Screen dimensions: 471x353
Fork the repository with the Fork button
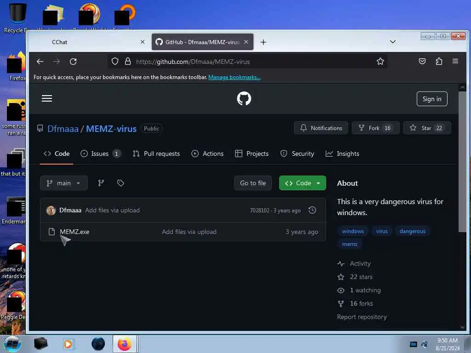click(376, 128)
